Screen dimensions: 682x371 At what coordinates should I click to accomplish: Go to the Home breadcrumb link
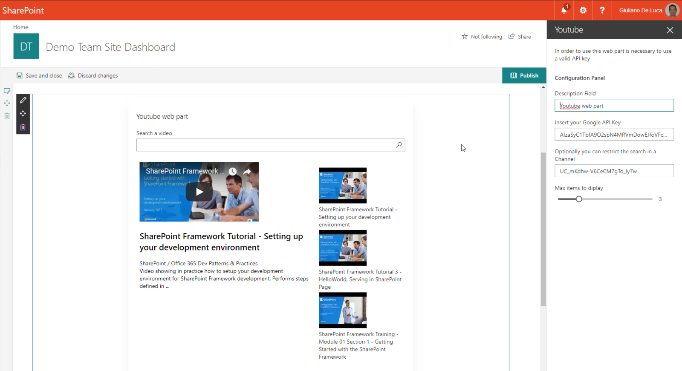(x=20, y=27)
